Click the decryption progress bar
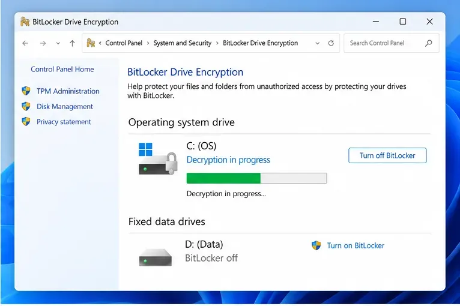 pos(256,178)
